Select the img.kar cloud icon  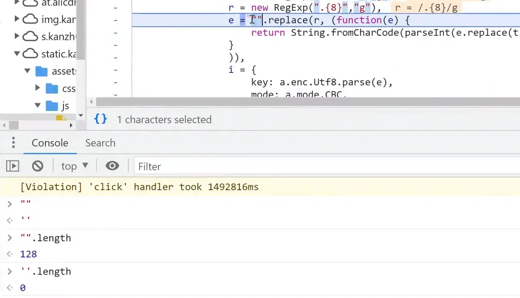[30, 19]
